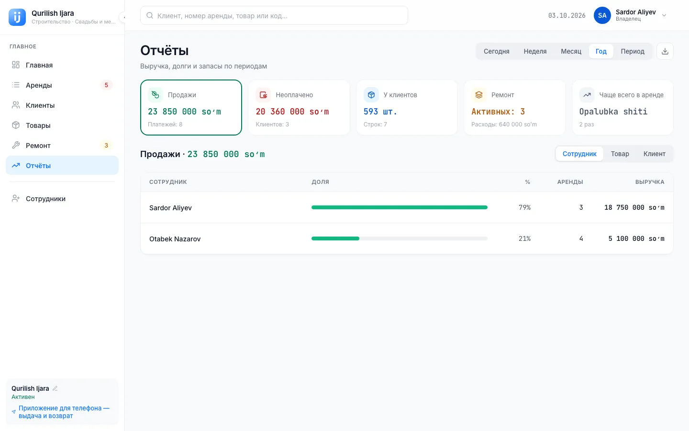Image resolution: width=689 pixels, height=431 pixels.
Task: Group sales by Товар
Action: [620, 154]
